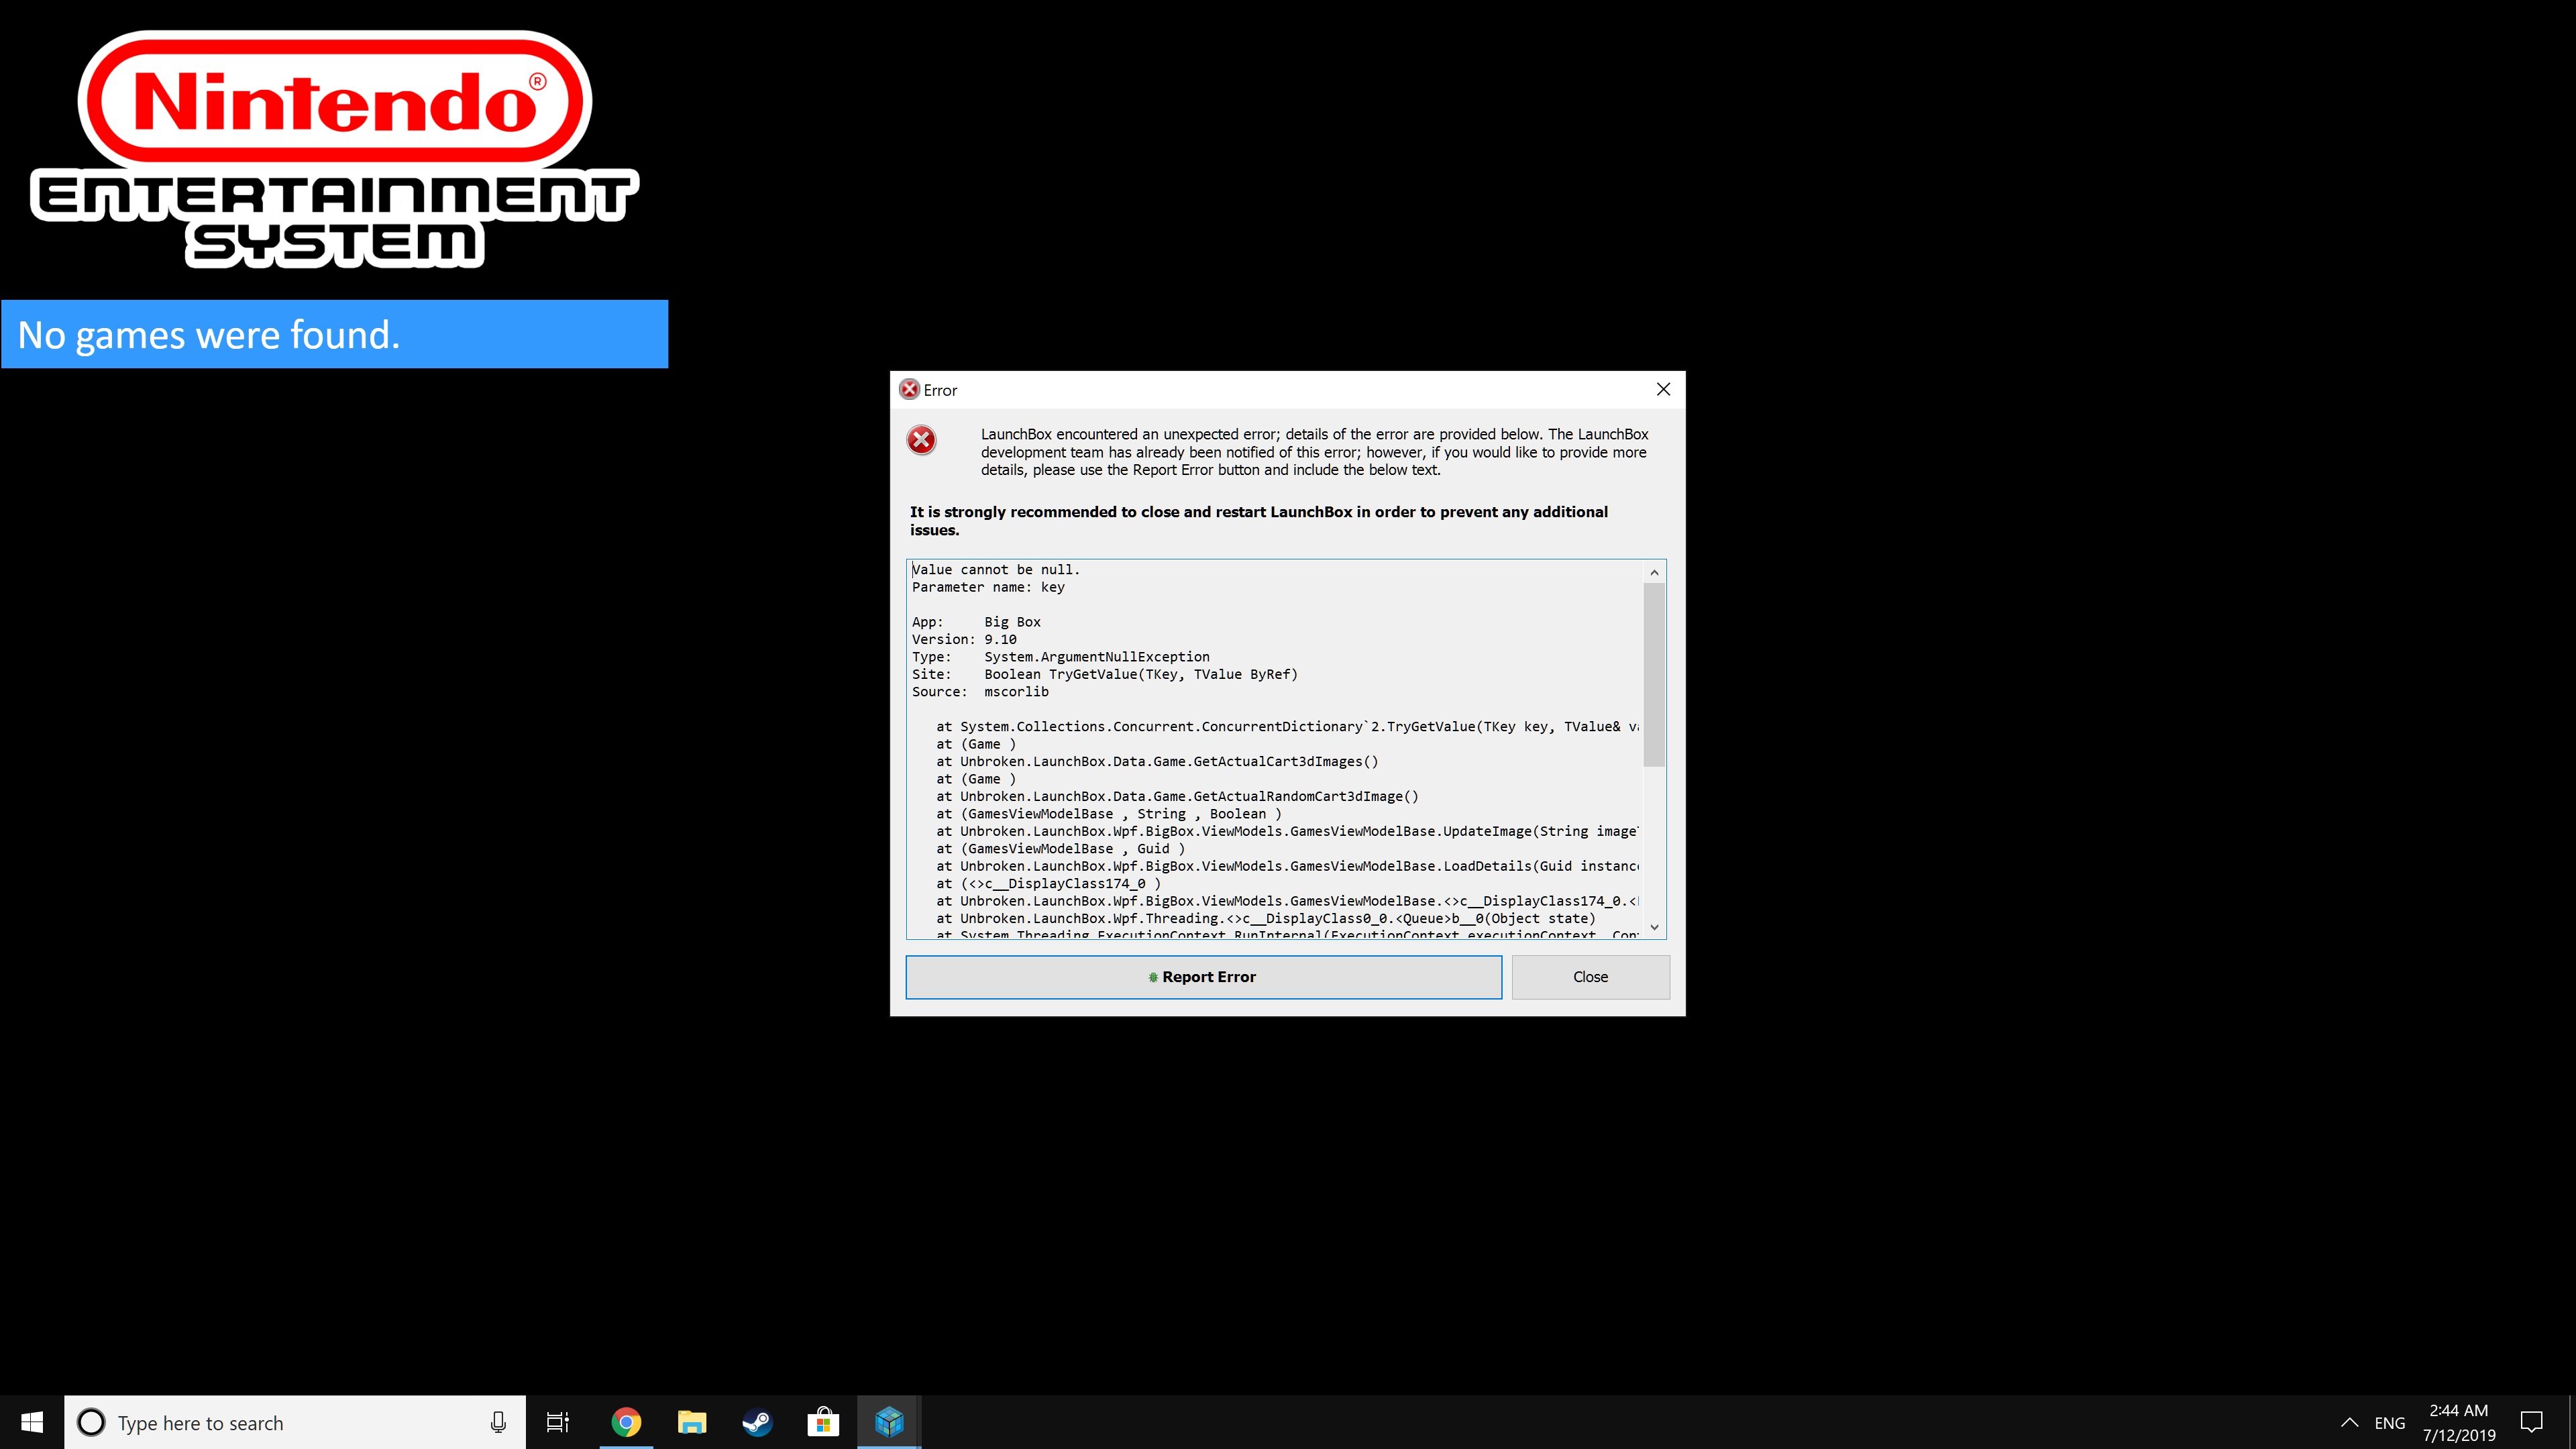Click the 'GetActualRandomCart3dImage()' stack trace line

[1177, 796]
